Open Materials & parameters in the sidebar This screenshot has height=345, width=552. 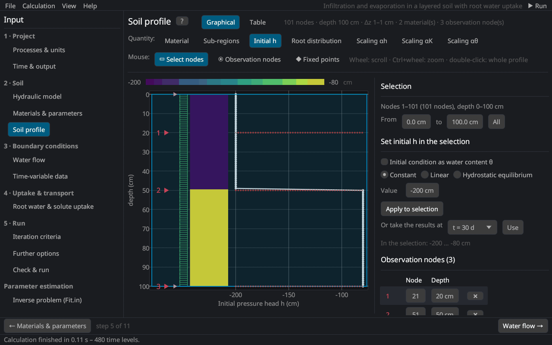pos(47,113)
